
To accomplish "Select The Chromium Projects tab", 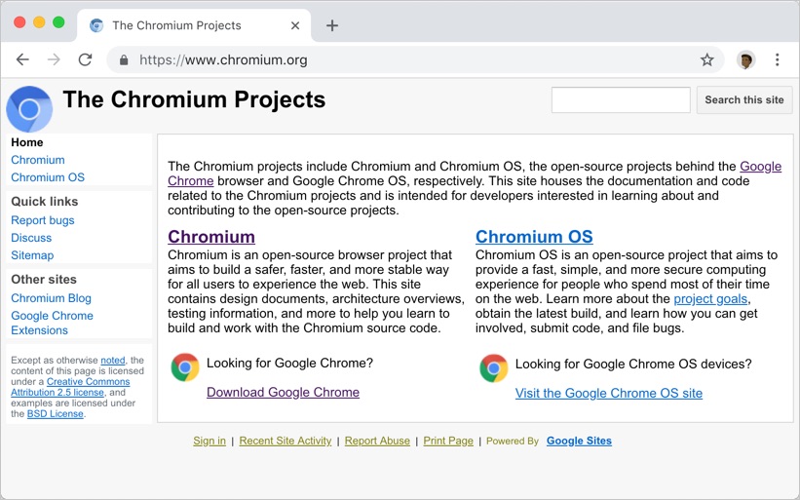I will click(x=194, y=25).
